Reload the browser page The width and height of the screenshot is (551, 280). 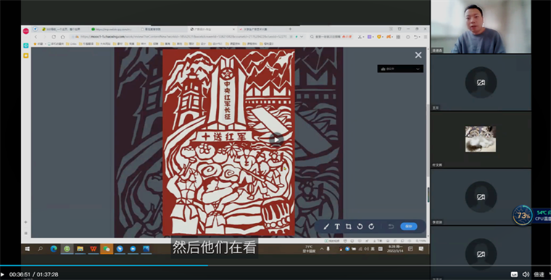[54, 36]
